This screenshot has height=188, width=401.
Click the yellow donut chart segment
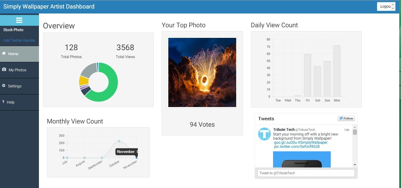pos(83,80)
